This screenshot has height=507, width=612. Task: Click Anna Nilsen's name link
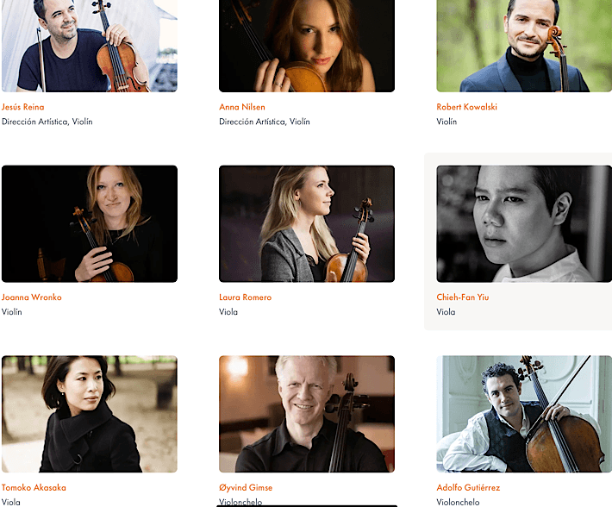[242, 107]
